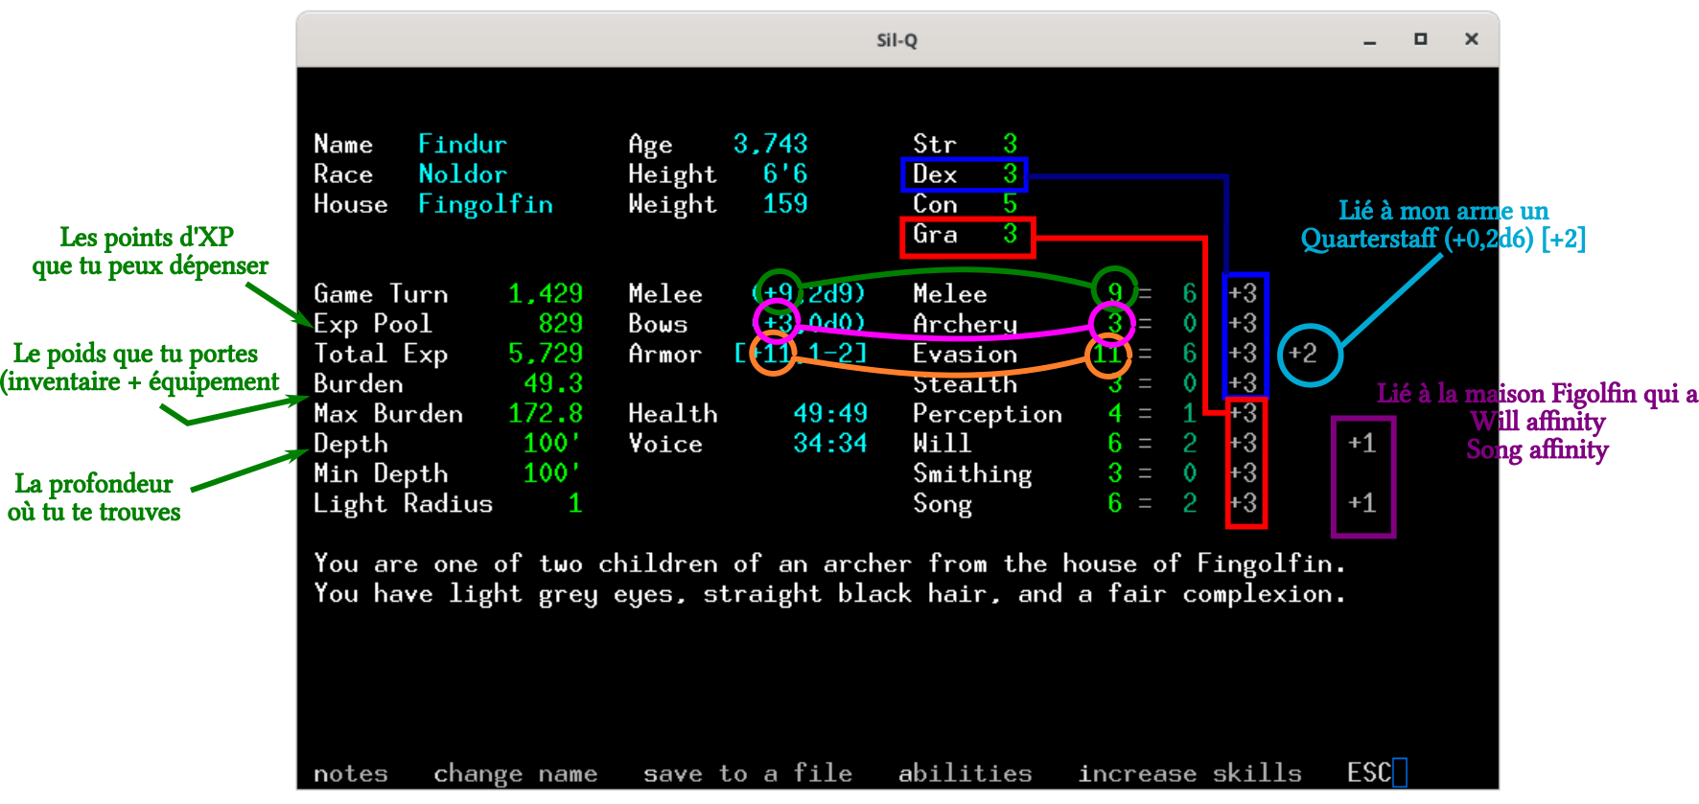
Task: Choose 'save to a file' option
Action: click(747, 773)
